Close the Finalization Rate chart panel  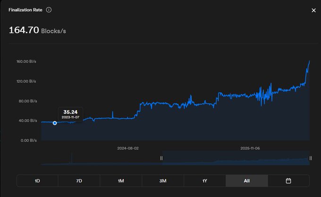click(x=313, y=10)
